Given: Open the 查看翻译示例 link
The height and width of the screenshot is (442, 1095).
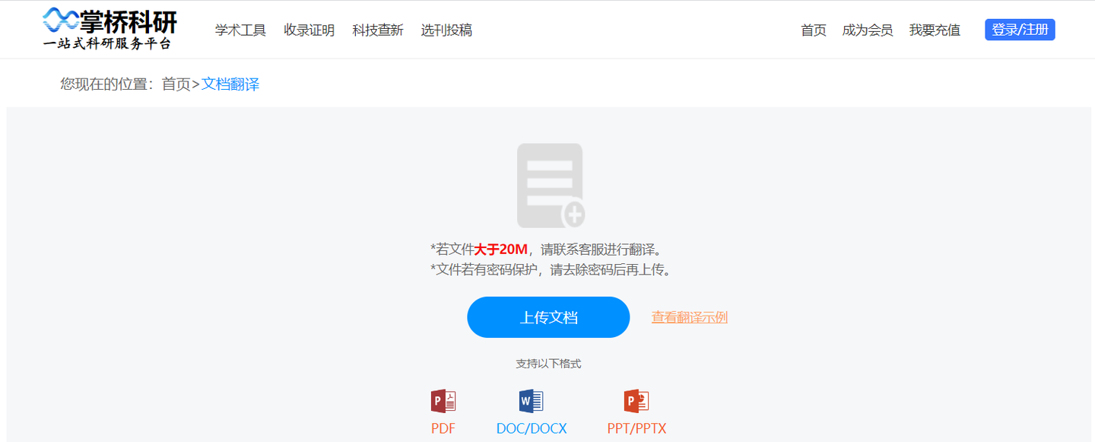Looking at the screenshot, I should tap(690, 317).
